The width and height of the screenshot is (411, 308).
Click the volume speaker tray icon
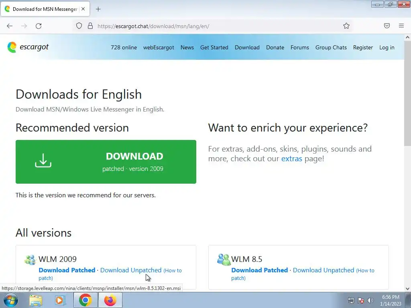pos(370,300)
